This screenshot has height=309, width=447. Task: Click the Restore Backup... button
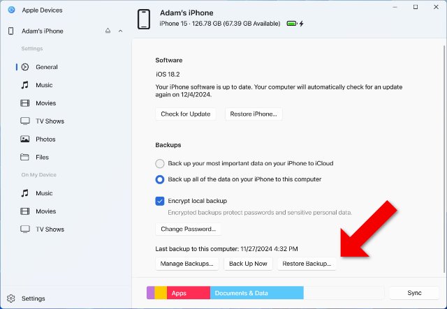click(307, 264)
